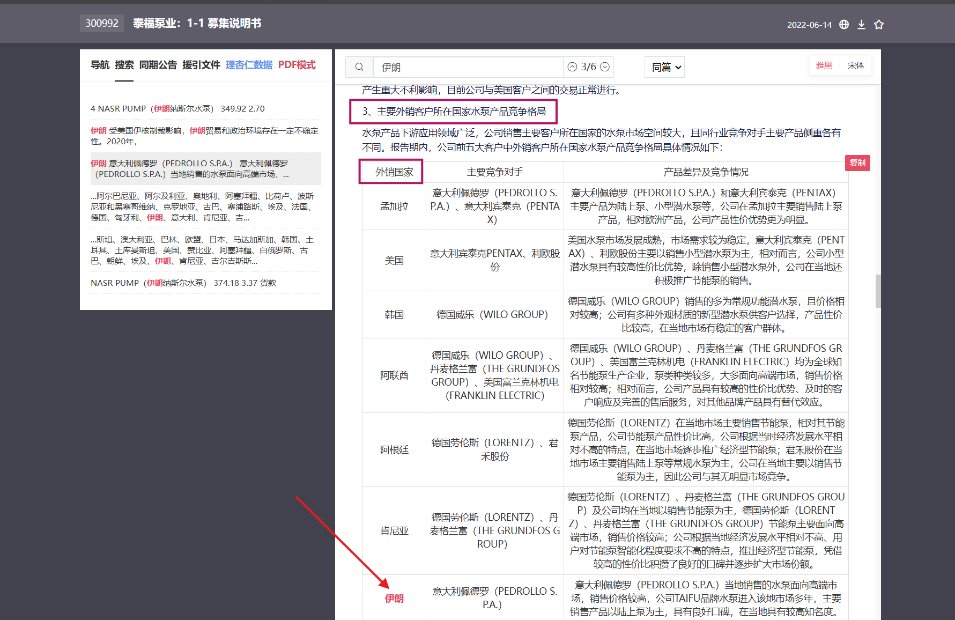The width and height of the screenshot is (955, 620).
Task: Open the 同篇 scope dropdown
Action: [665, 67]
